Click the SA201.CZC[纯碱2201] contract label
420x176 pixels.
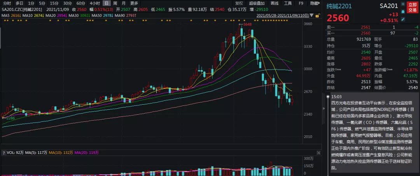pyautogui.click(x=22, y=10)
